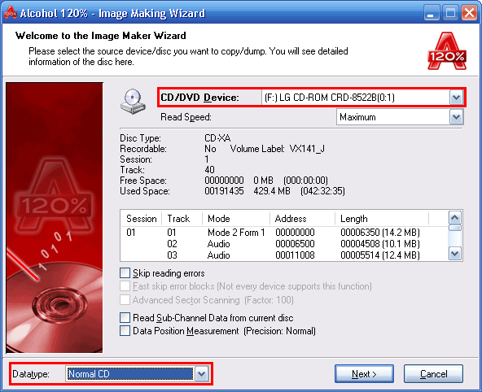
Task: Click the Read Speed label
Action: coord(186,117)
